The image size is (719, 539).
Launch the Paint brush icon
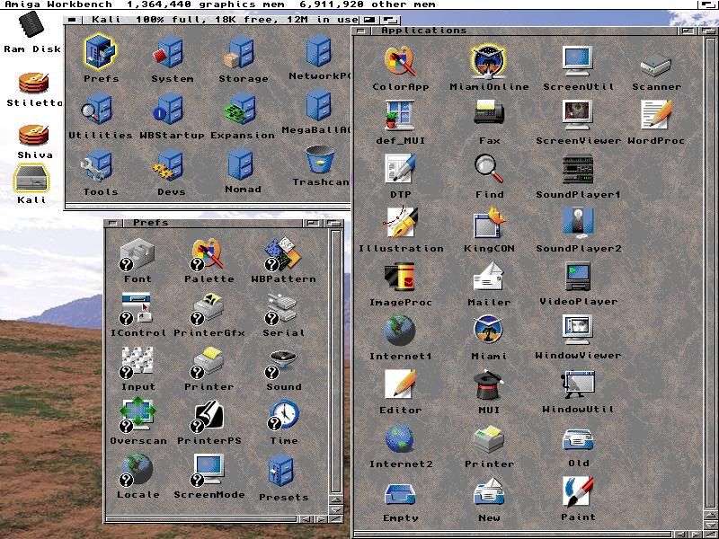577,491
